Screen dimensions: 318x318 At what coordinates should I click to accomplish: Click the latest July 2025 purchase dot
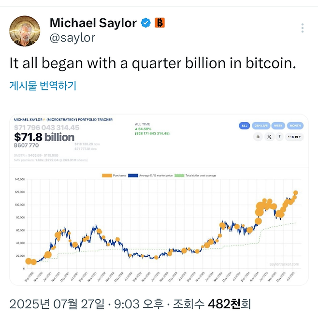295,192
